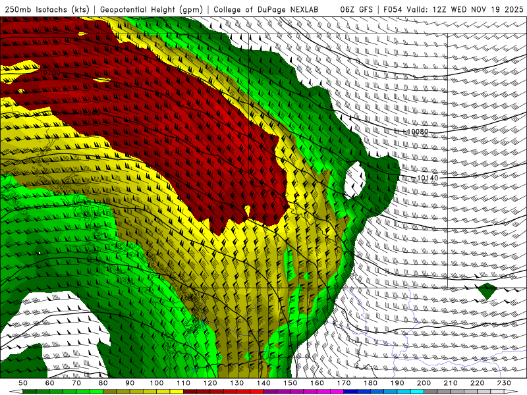Pick the dark blue swatch just after 170
The width and height of the screenshot is (527, 395).
pyautogui.click(x=350, y=392)
